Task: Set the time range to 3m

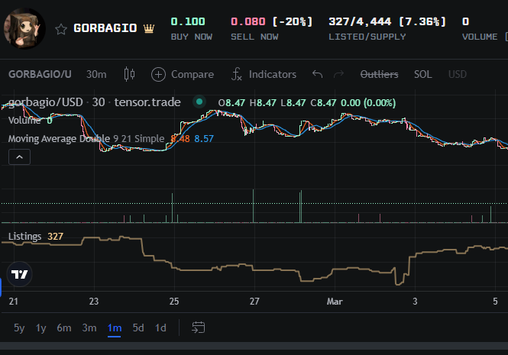Action: click(89, 328)
